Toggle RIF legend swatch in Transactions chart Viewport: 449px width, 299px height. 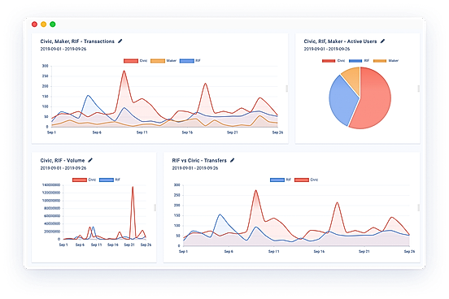tap(187, 61)
